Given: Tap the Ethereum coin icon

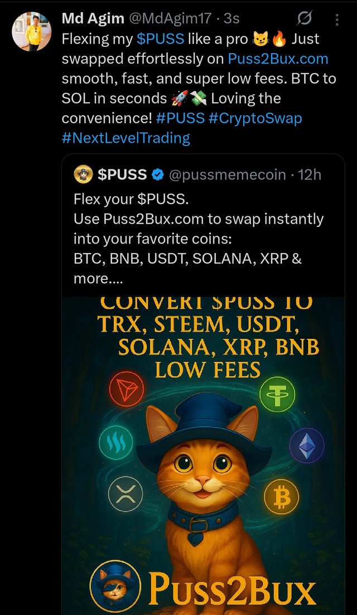Looking at the screenshot, I should point(307,445).
